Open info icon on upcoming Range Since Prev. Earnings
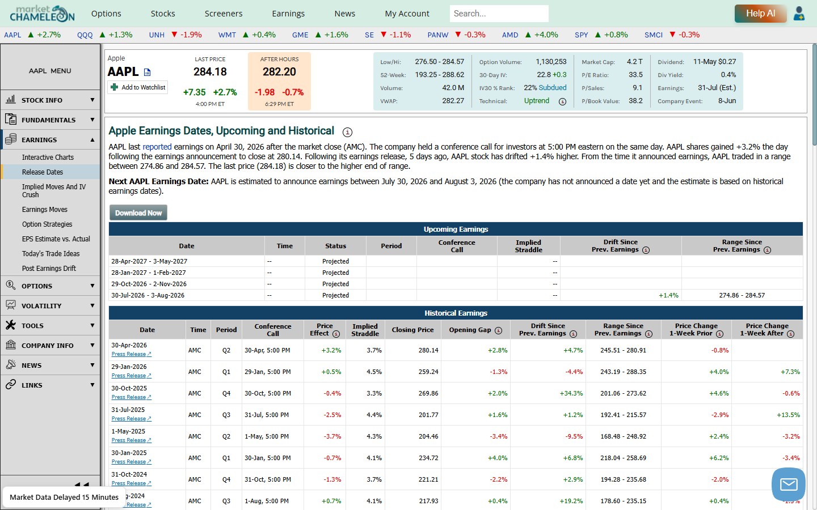817x510 pixels. coord(767,250)
